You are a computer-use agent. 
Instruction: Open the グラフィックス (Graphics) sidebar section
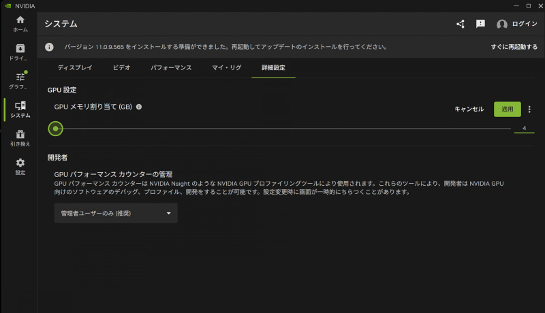point(20,81)
